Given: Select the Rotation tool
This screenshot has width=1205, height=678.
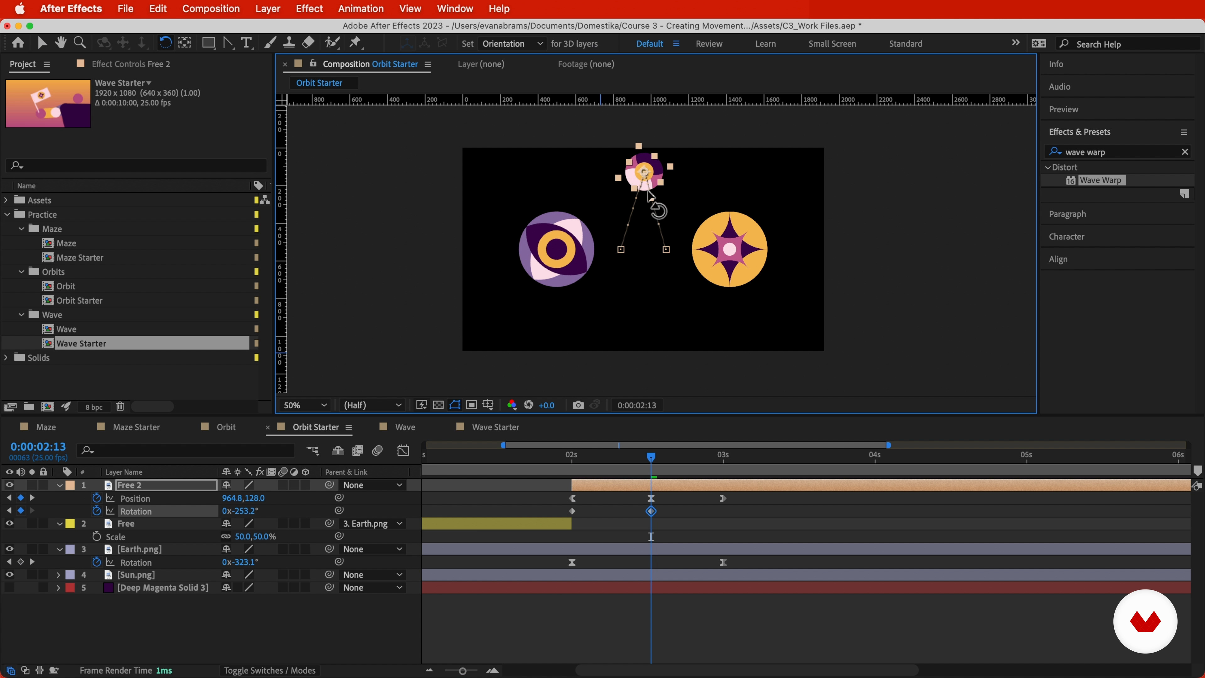Looking at the screenshot, I should 165,43.
